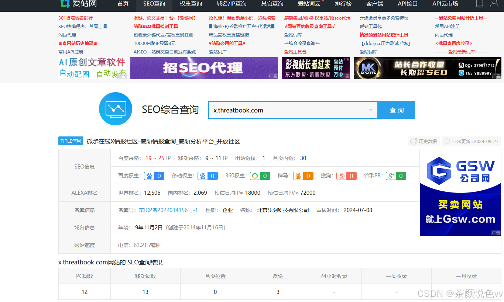Click 反链 value 3
The image size is (504, 302).
(x=278, y=292)
